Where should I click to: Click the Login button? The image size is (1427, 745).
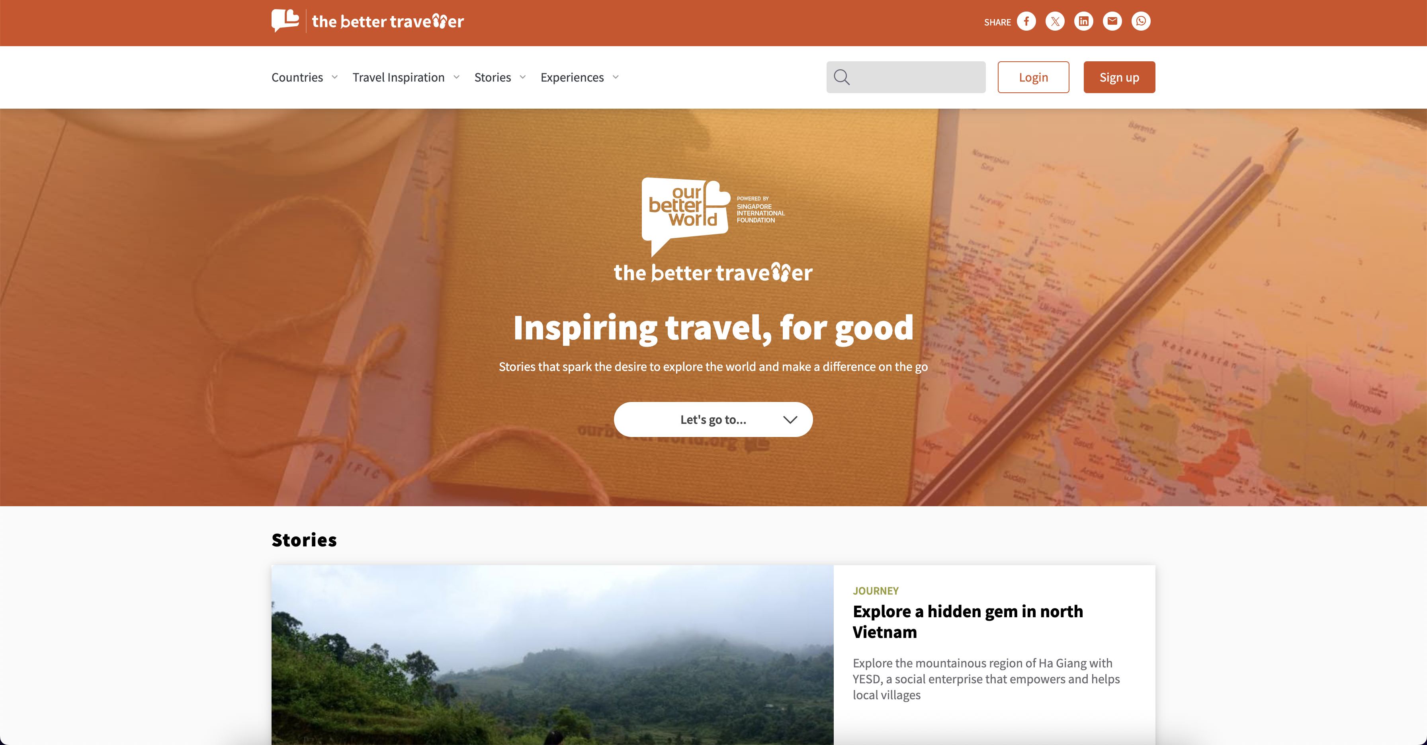(x=1033, y=78)
